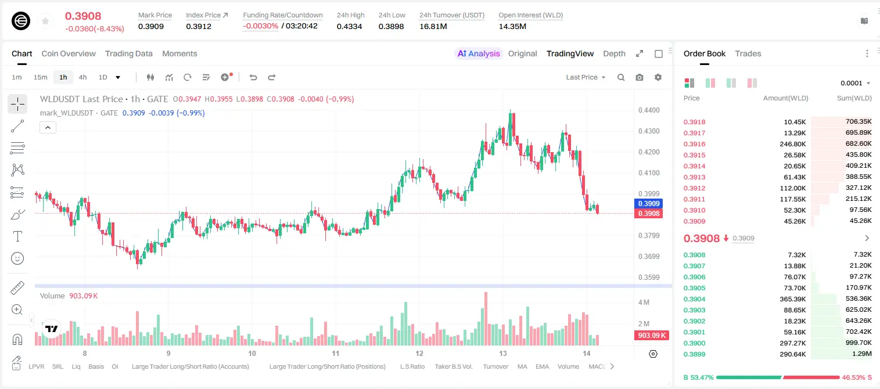
Task: Open chart settings gear icon
Action: point(658,77)
